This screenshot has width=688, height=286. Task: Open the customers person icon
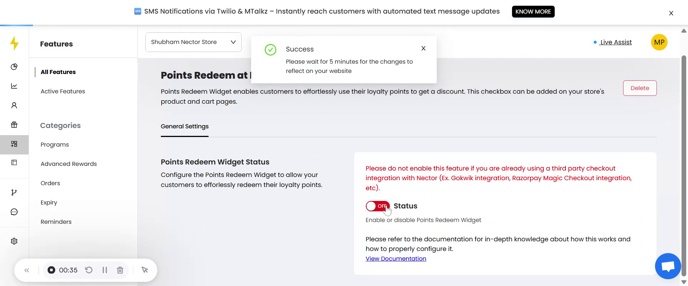click(x=14, y=105)
